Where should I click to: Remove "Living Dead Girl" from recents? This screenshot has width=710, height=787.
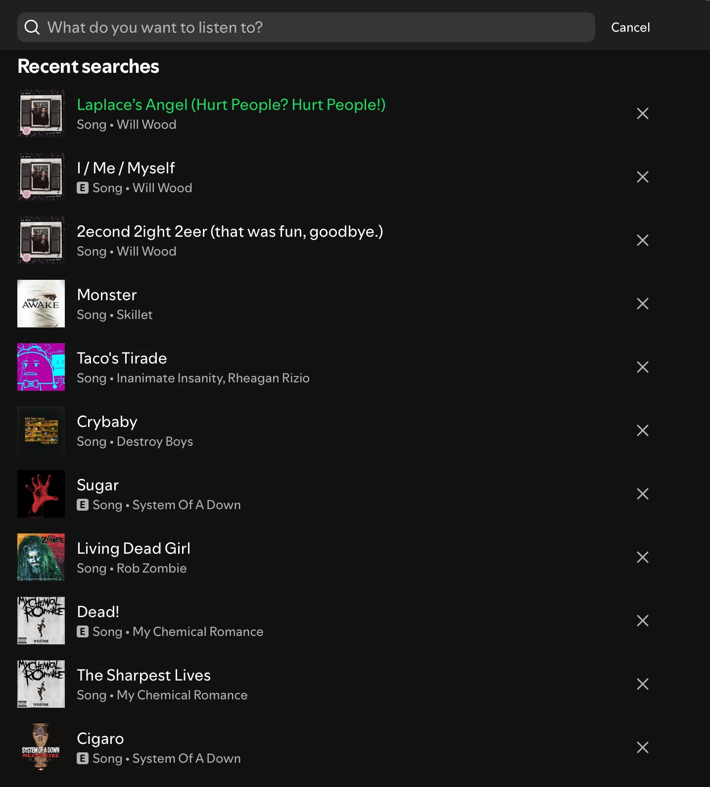tap(642, 557)
